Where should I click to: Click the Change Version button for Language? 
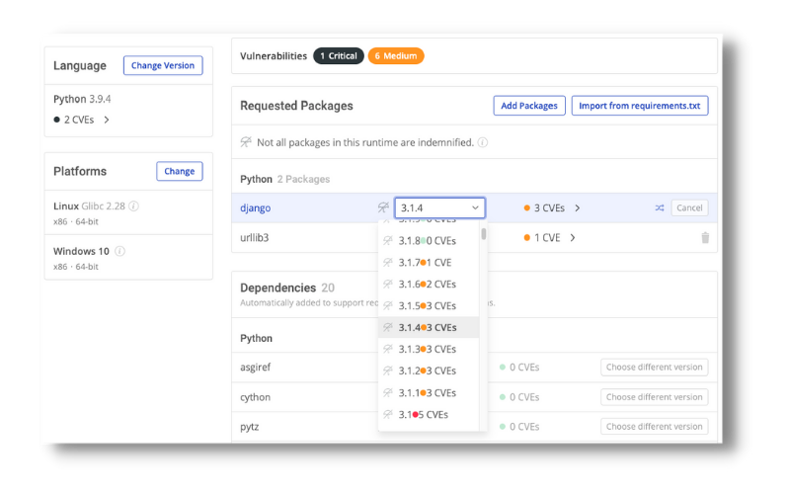(x=163, y=65)
